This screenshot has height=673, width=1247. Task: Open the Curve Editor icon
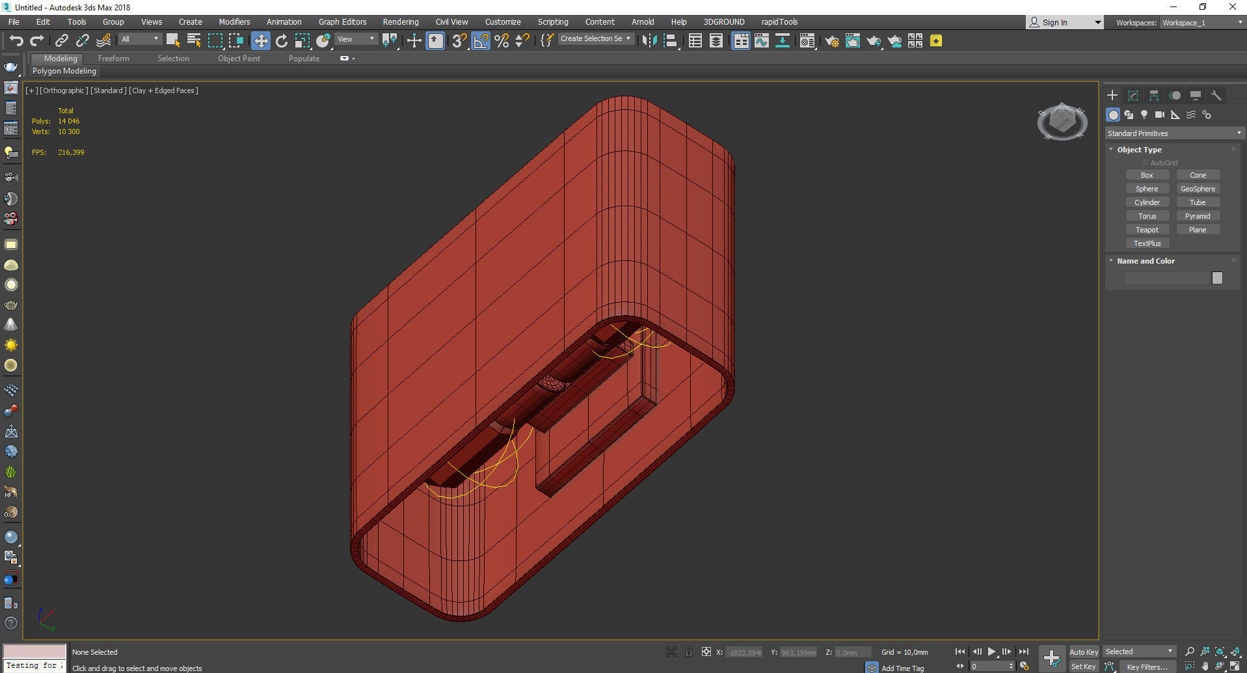click(762, 41)
